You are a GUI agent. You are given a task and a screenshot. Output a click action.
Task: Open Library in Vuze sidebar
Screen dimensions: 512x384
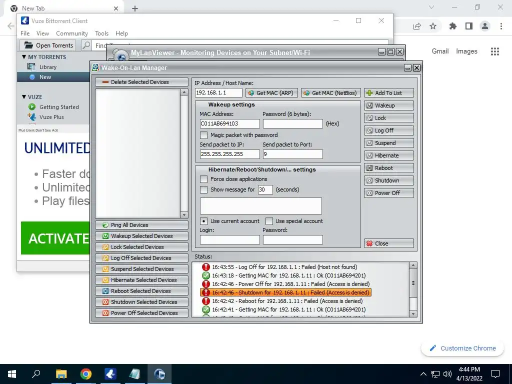(x=48, y=67)
